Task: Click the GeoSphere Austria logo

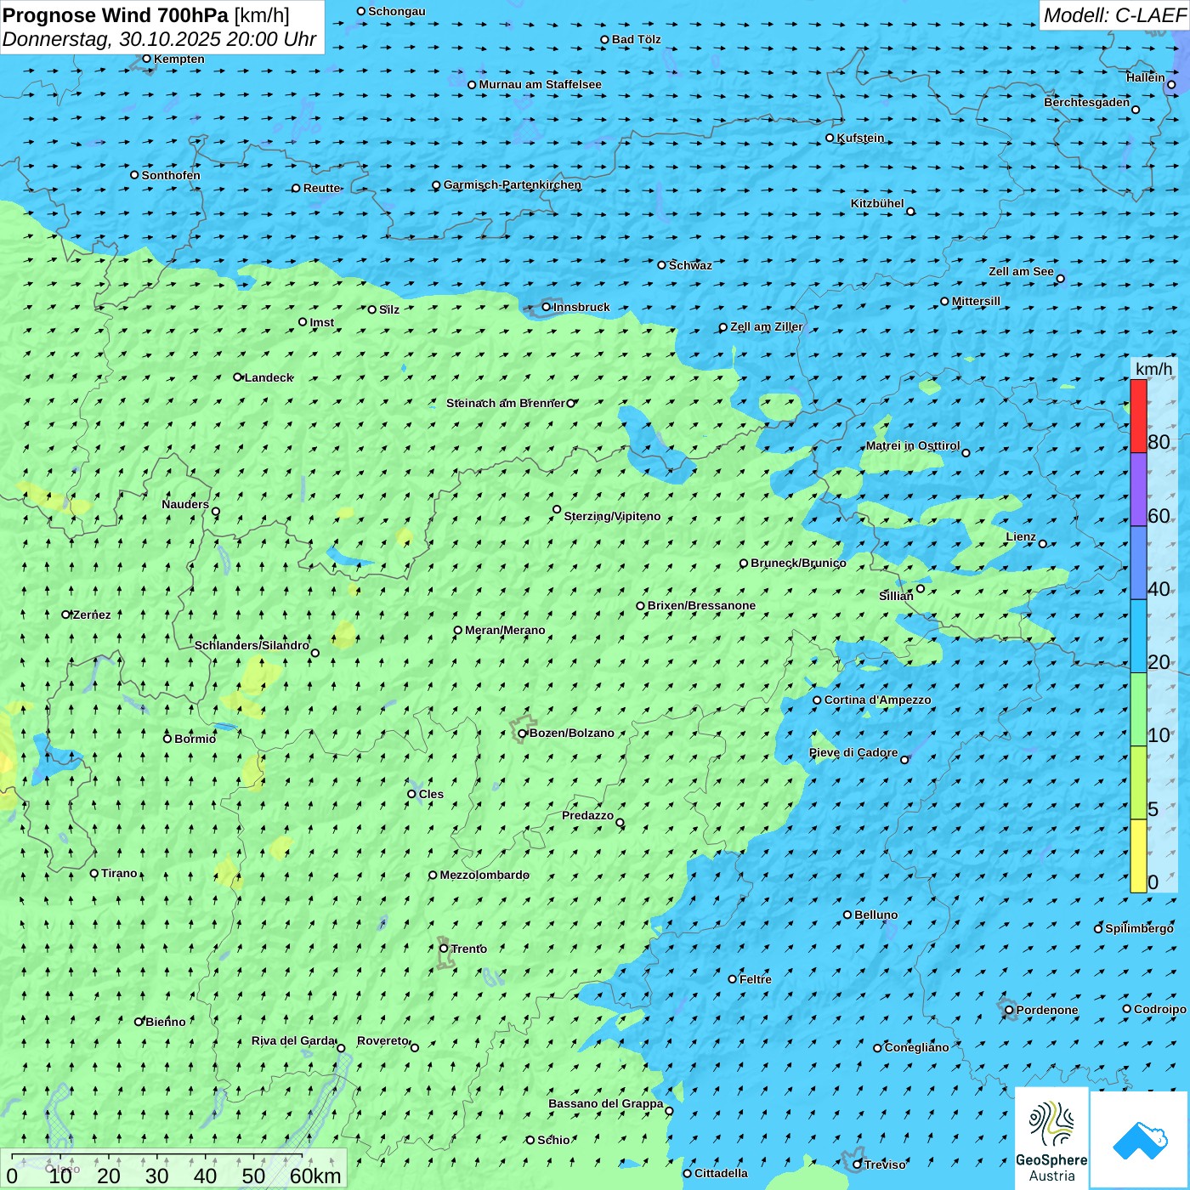Action: 1051,1139
